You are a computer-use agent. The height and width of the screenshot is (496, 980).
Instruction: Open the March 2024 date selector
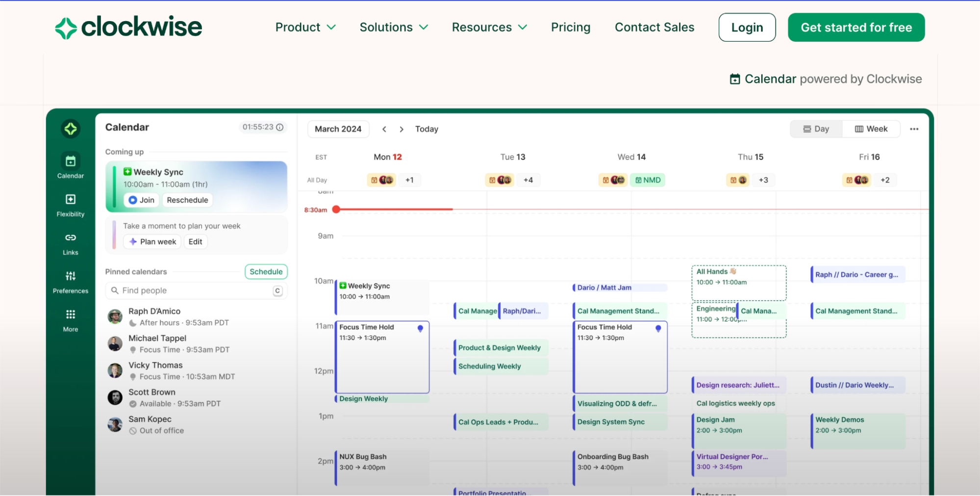338,129
